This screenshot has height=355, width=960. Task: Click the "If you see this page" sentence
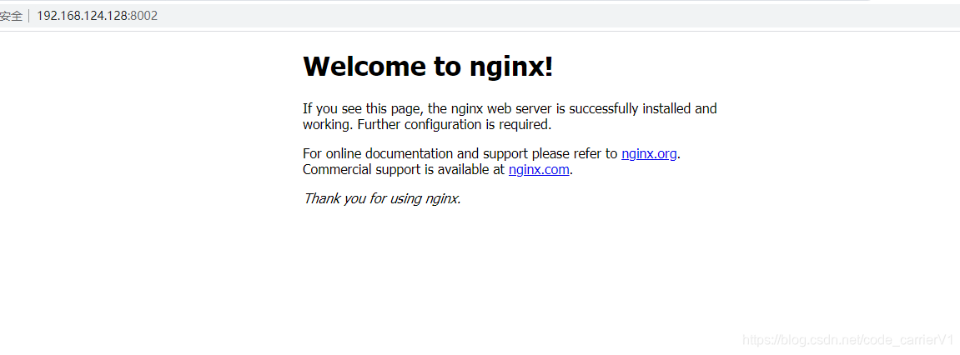pyautogui.click(x=510, y=117)
